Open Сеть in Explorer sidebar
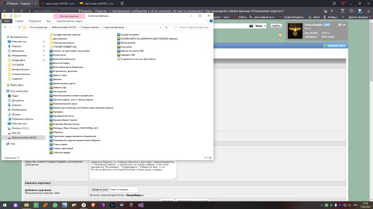The width and height of the screenshot is (373, 209). click(x=13, y=144)
